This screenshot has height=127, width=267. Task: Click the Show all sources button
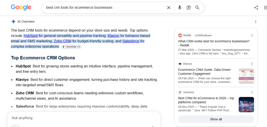tap(216, 119)
